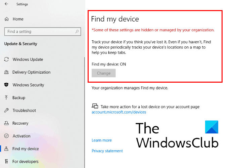
Task: Open the Privacy statement link
Action: pos(107,151)
